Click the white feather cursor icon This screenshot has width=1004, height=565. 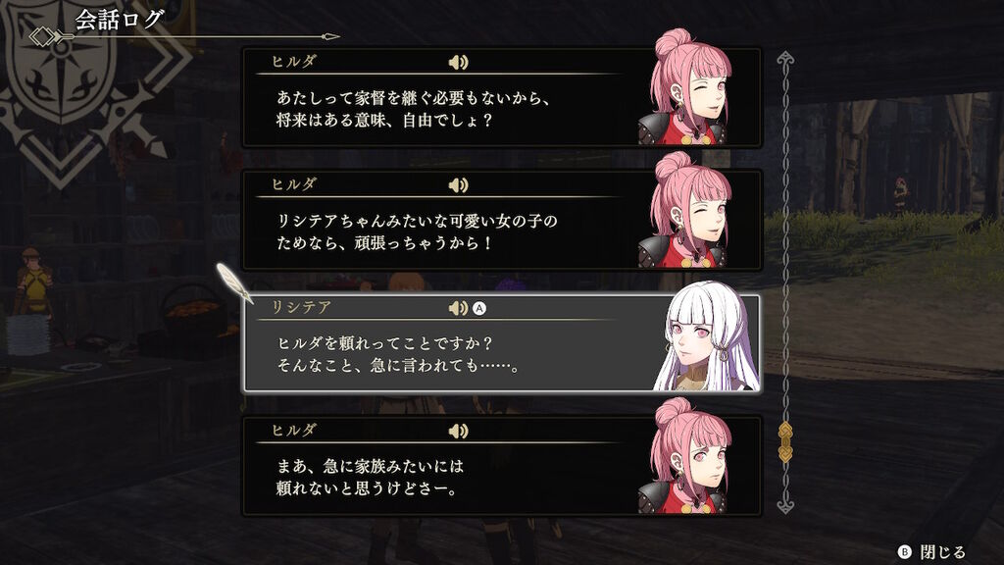click(233, 282)
